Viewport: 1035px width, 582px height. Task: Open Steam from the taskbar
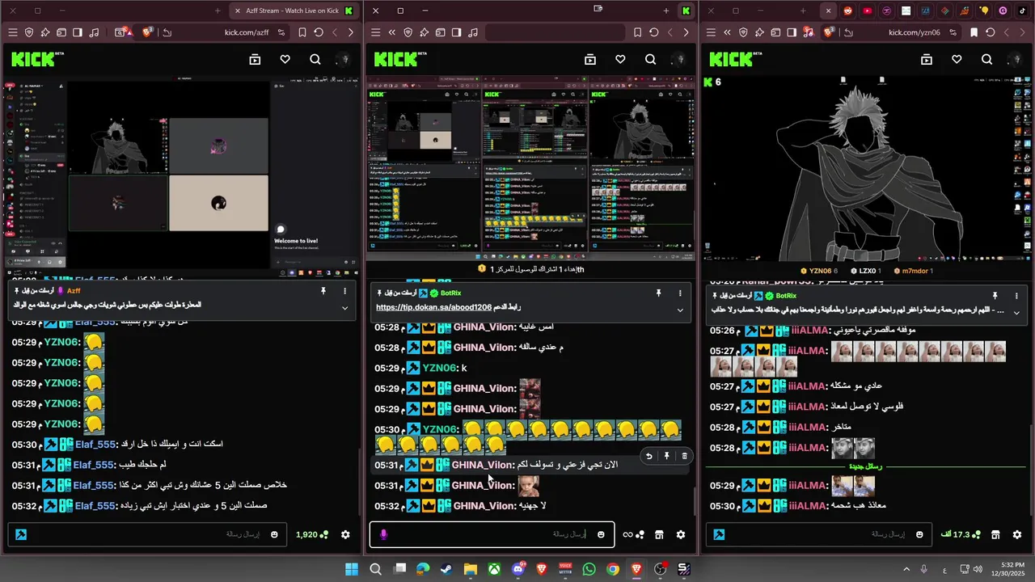(446, 569)
